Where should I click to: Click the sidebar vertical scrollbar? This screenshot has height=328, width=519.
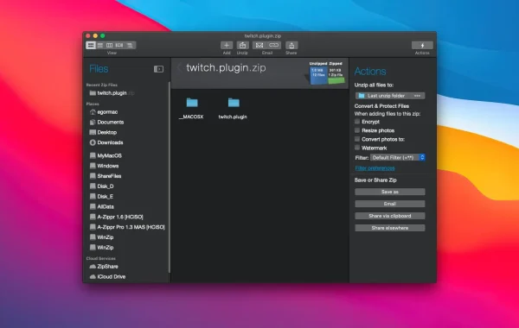(170, 178)
